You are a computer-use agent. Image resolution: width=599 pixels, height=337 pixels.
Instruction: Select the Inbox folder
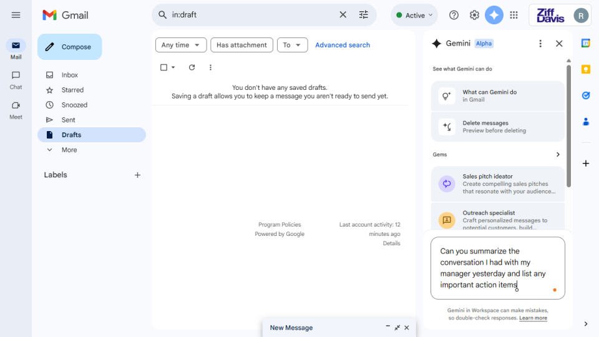[70, 75]
